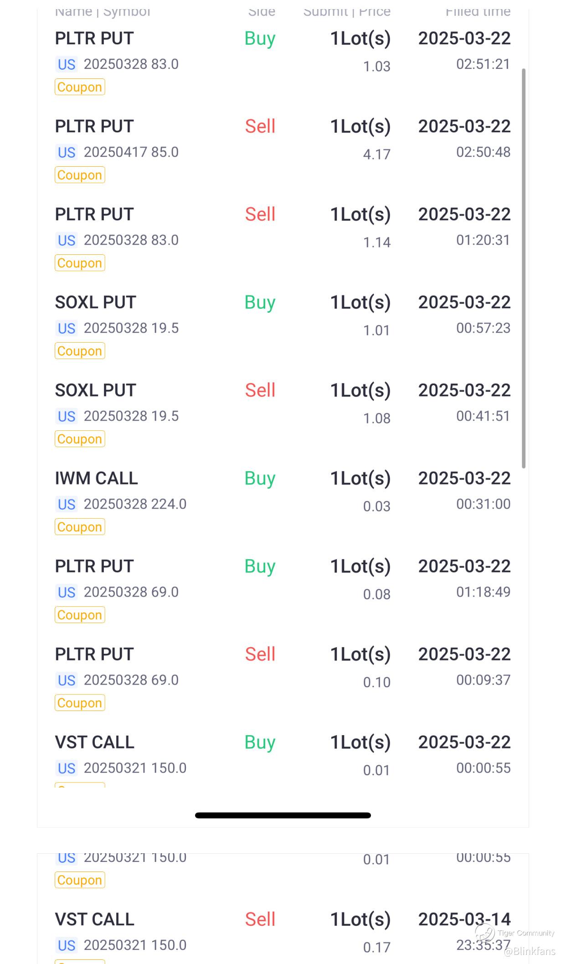The width and height of the screenshot is (566, 964).
Task: Tap the black home indicator bar
Action: [283, 815]
